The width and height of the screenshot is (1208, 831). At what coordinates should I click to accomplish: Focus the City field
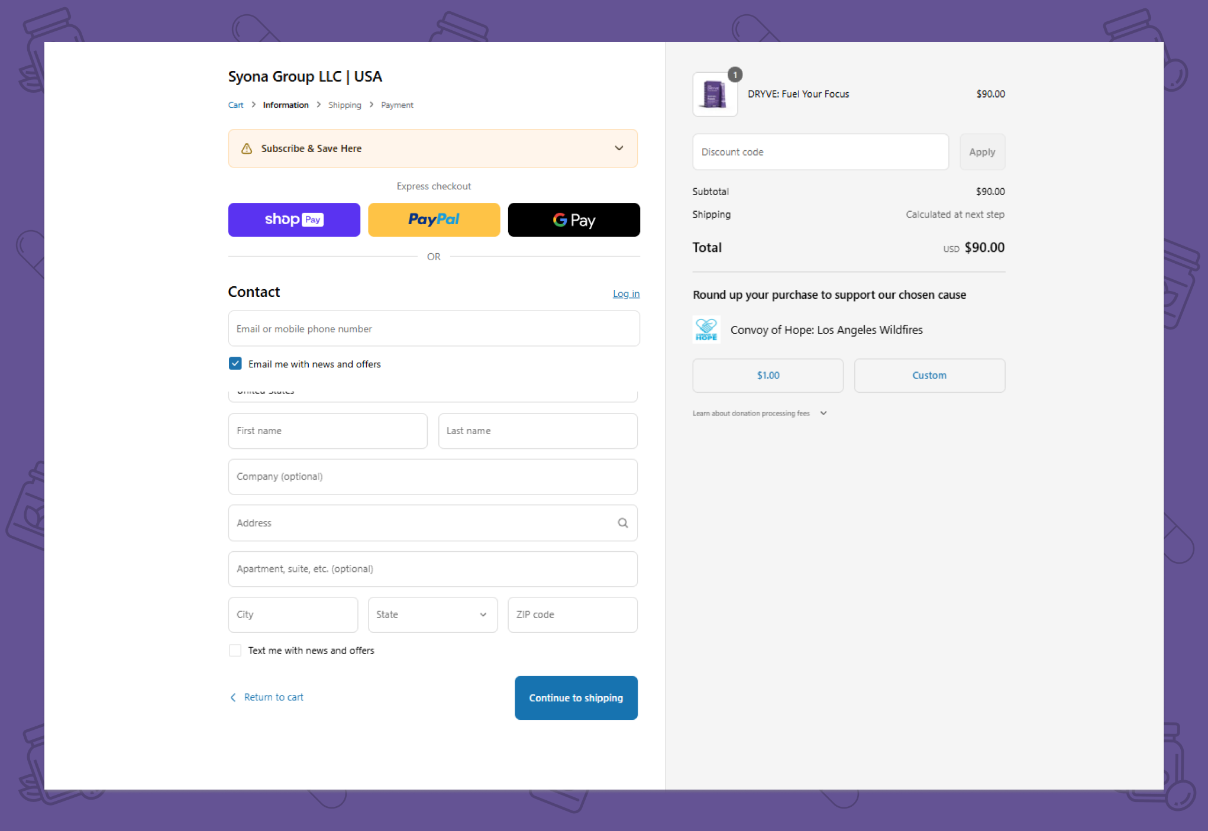(293, 615)
